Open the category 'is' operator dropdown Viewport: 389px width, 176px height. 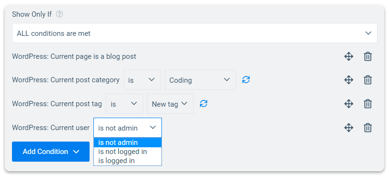coord(142,80)
